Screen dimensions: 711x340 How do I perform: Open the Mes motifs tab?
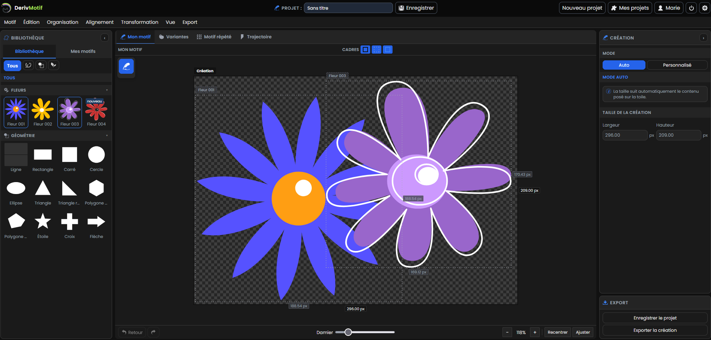pyautogui.click(x=83, y=51)
